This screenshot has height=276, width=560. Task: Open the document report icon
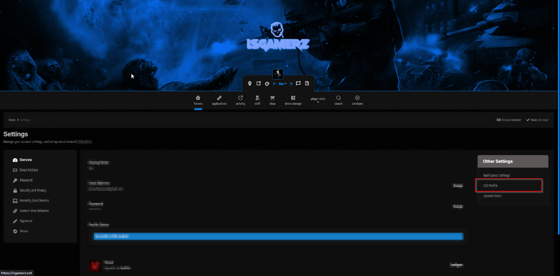pos(307,83)
